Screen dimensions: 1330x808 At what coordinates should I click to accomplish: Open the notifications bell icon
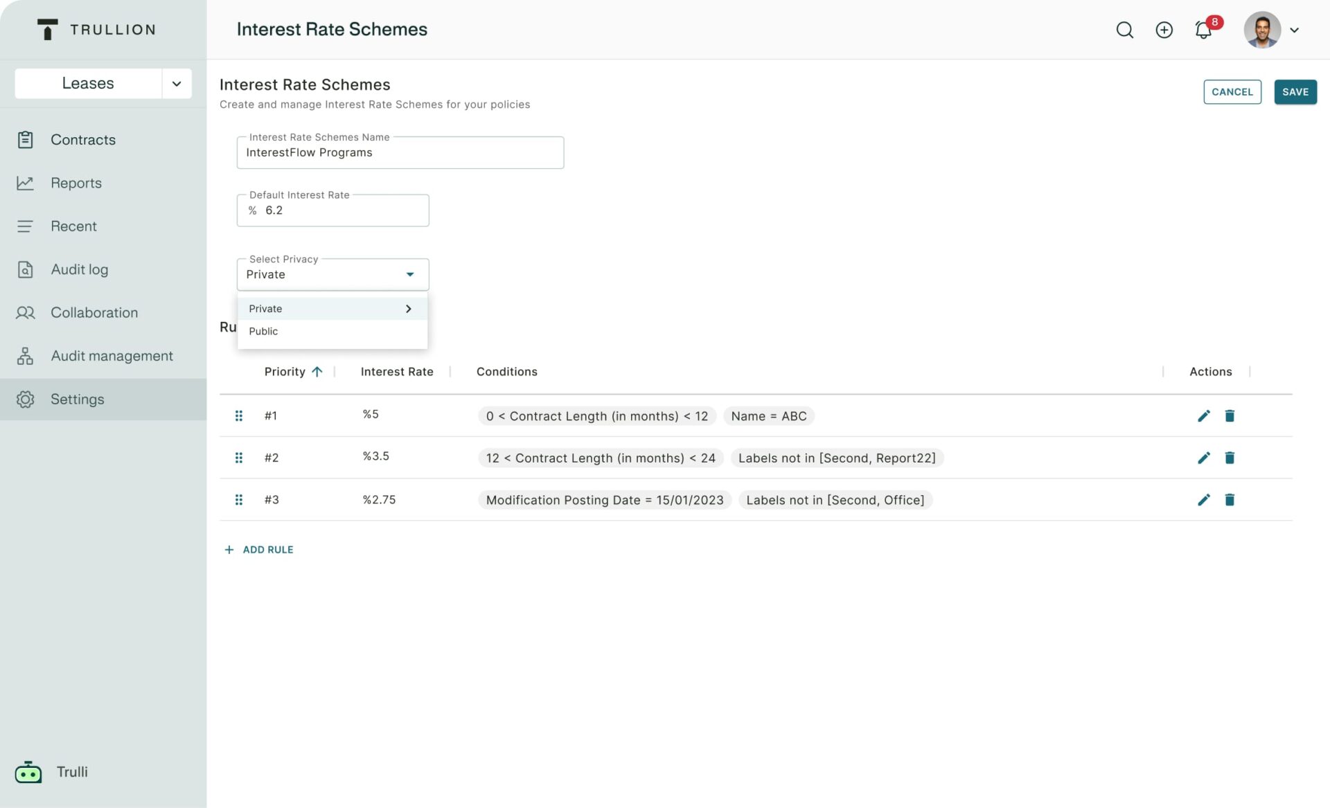point(1203,30)
